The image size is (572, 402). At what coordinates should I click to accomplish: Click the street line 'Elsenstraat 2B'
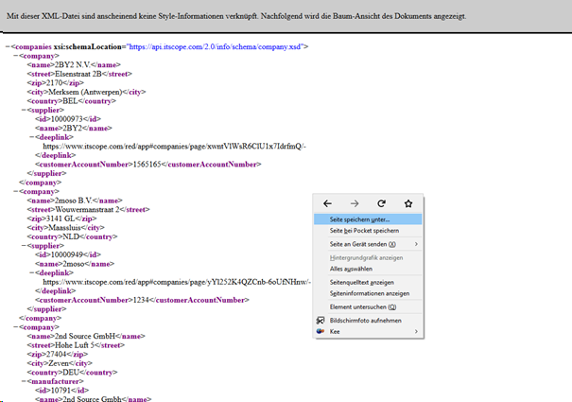click(79, 74)
